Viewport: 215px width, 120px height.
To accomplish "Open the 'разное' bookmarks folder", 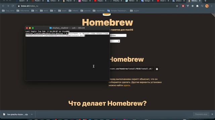I will tap(85, 11).
